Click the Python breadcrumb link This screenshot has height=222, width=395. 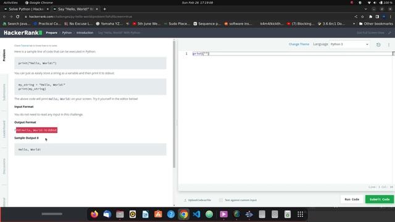(x=67, y=33)
